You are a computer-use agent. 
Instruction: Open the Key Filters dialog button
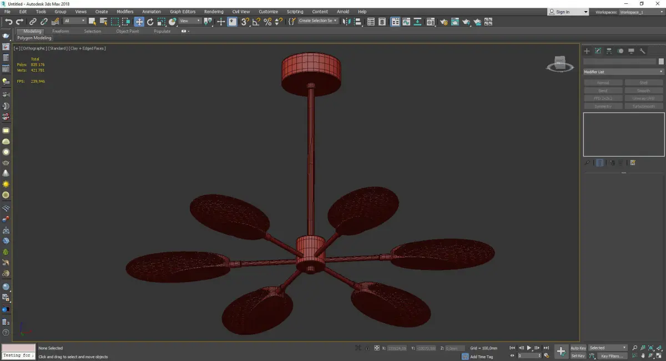pos(612,355)
